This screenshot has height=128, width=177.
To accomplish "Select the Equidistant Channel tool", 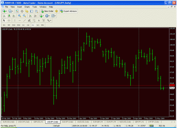I will (x=29, y=20).
